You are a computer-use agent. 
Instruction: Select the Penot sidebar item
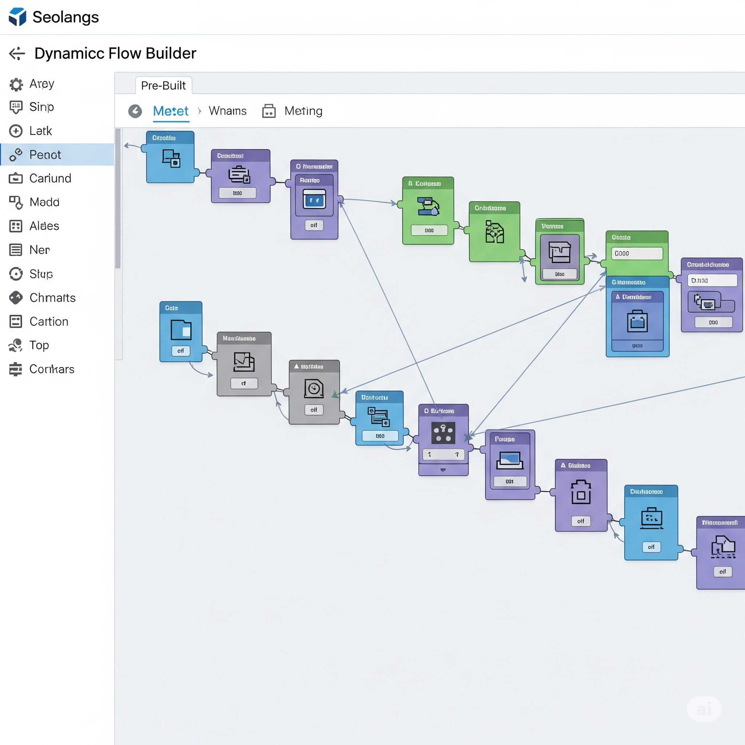57,155
